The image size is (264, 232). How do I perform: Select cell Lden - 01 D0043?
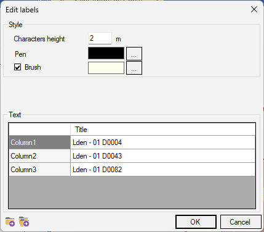(x=163, y=156)
